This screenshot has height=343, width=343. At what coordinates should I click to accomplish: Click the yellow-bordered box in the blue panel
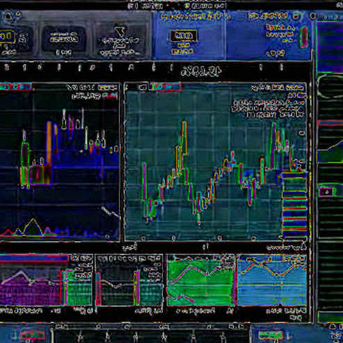(183, 35)
